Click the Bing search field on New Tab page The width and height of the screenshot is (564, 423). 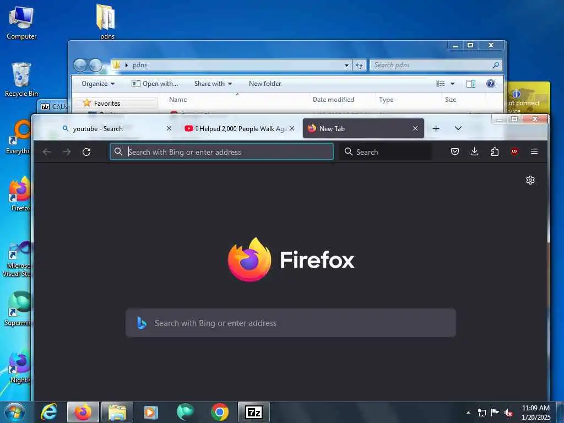tap(291, 323)
